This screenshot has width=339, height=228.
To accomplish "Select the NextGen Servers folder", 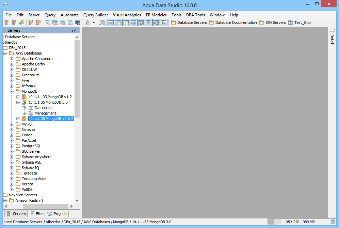I will 23,195.
